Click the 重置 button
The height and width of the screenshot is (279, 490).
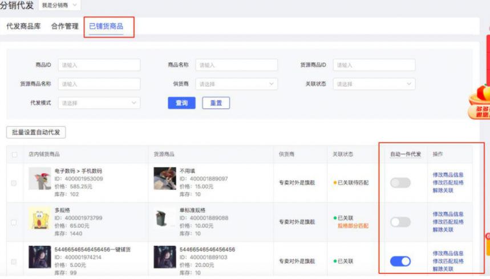point(216,103)
